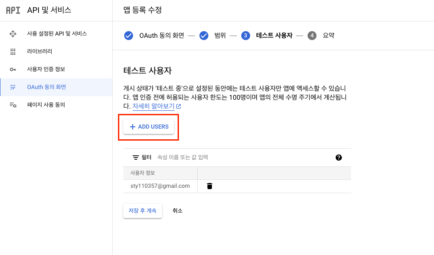Go to 요약 step label
The width and height of the screenshot is (434, 255).
329,36
